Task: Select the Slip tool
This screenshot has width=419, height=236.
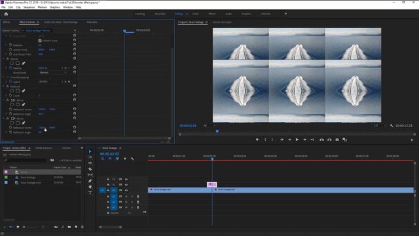Action: (x=90, y=175)
